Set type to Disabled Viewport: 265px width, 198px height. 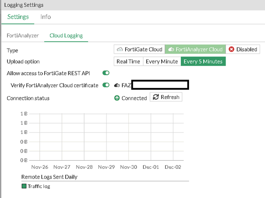[243, 49]
